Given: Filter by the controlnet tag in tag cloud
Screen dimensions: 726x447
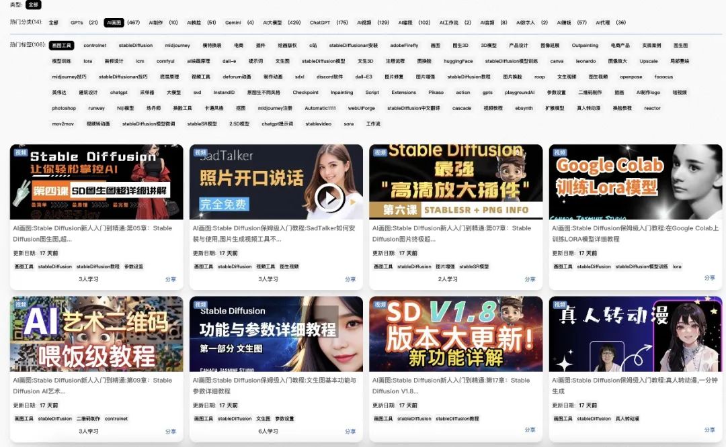Looking at the screenshot, I should 95,45.
